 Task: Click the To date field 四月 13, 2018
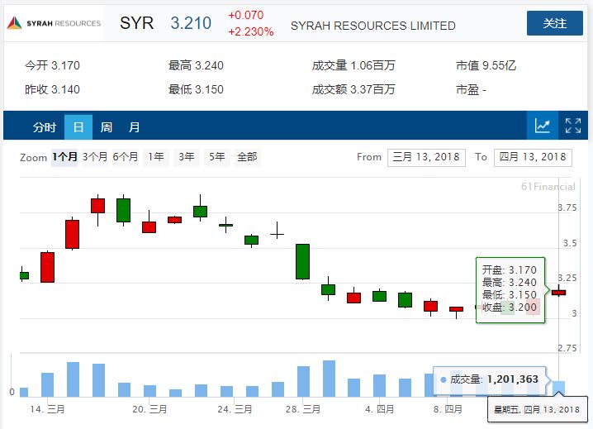click(533, 157)
